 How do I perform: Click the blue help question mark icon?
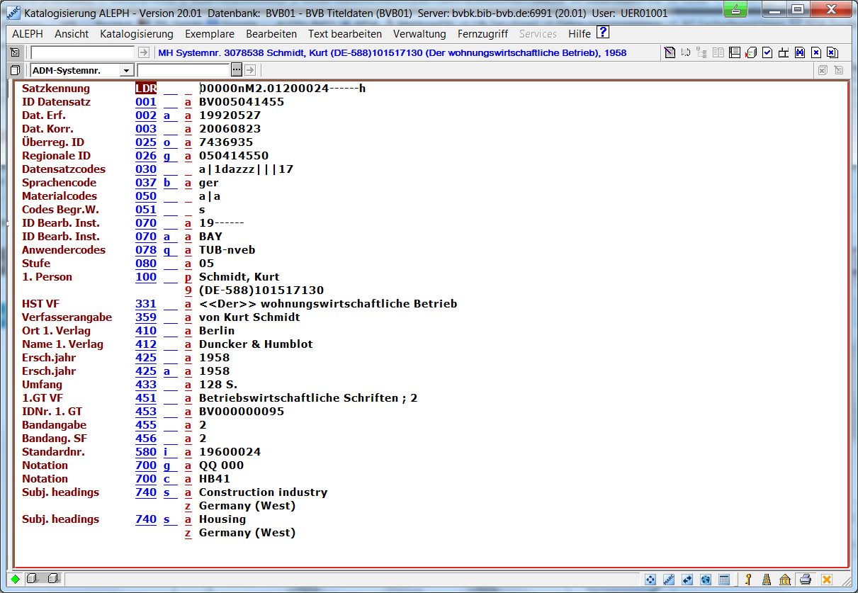(603, 33)
